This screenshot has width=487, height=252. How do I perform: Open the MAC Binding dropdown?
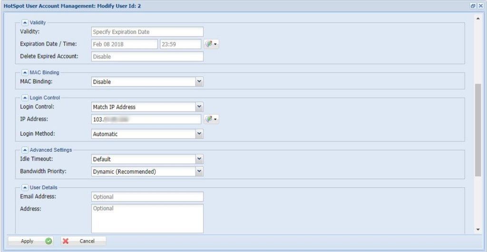[199, 82]
